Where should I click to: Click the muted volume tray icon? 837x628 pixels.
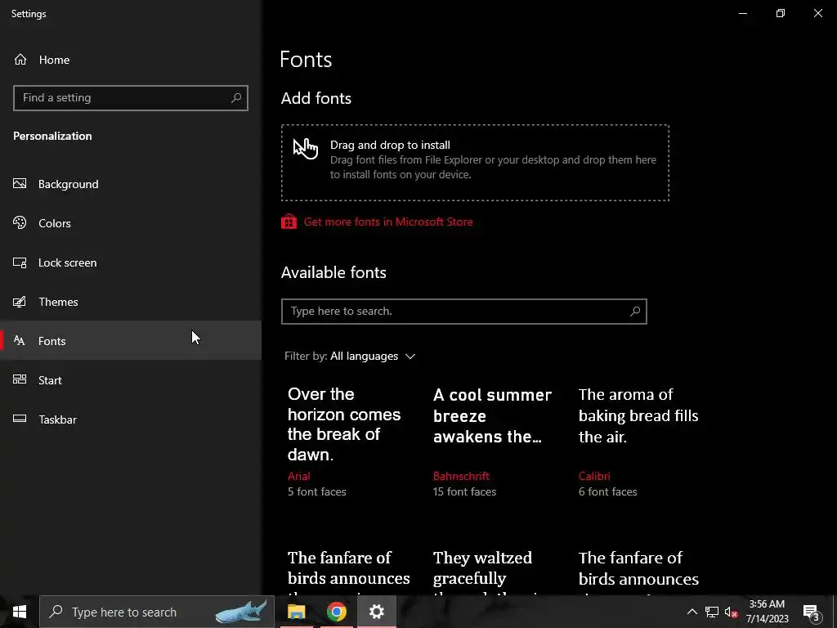pyautogui.click(x=731, y=612)
